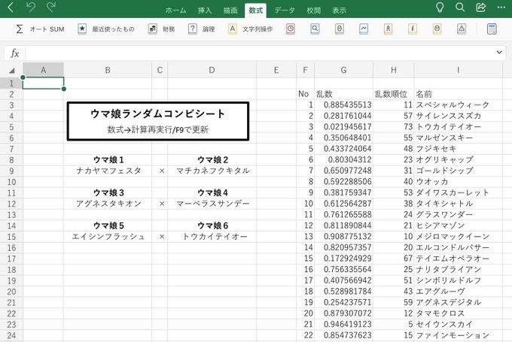The width and height of the screenshot is (512, 342).
Task: Switch to the 挿入 tab
Action: (205, 11)
